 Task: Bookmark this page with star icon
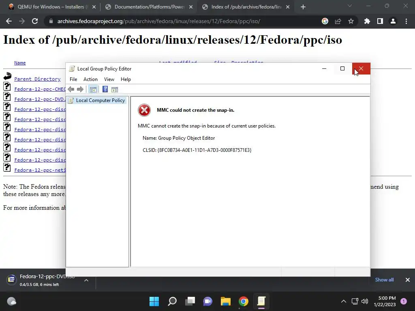[351, 21]
